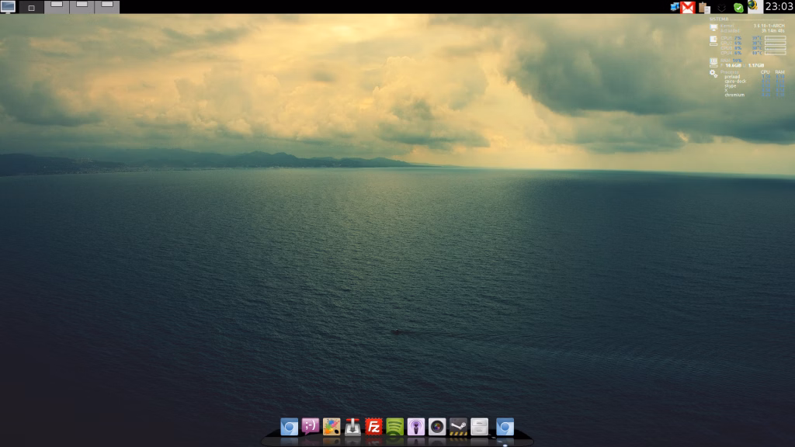
Task: Switch to the second workspace in pager
Action: [57, 6]
